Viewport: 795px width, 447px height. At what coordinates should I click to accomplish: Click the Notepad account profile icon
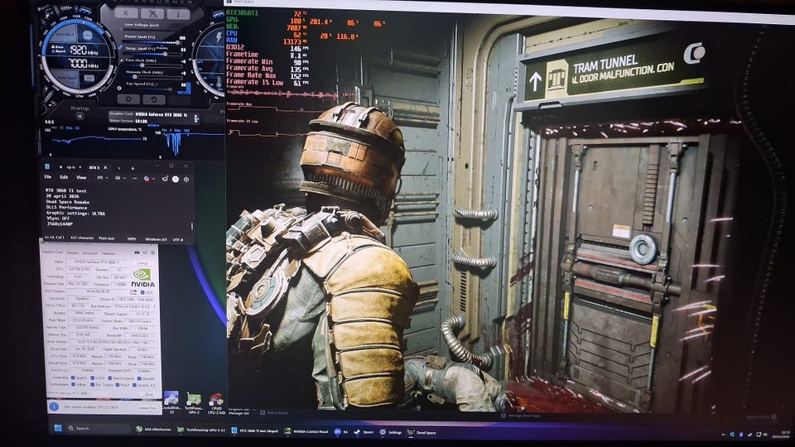pos(176,180)
